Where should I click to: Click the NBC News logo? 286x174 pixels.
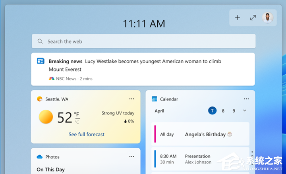coord(51,79)
